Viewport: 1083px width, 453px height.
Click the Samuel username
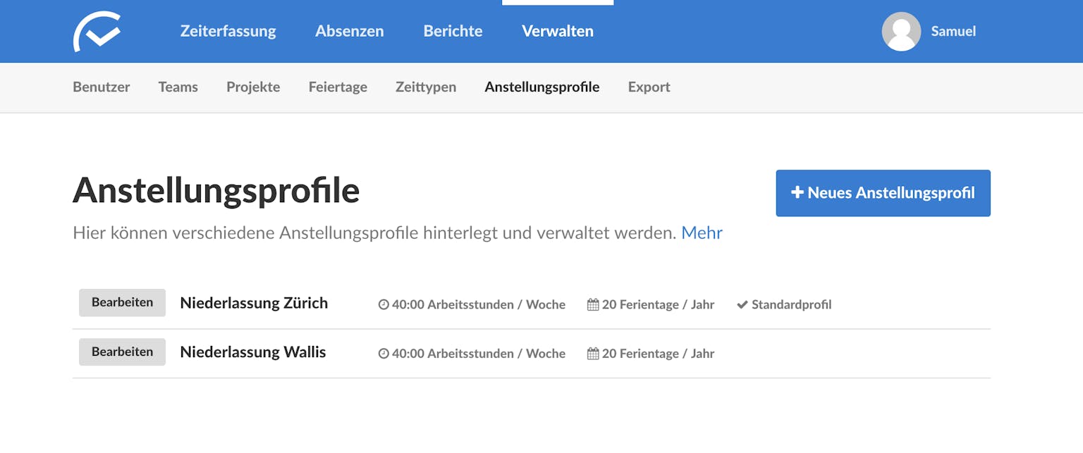point(953,31)
